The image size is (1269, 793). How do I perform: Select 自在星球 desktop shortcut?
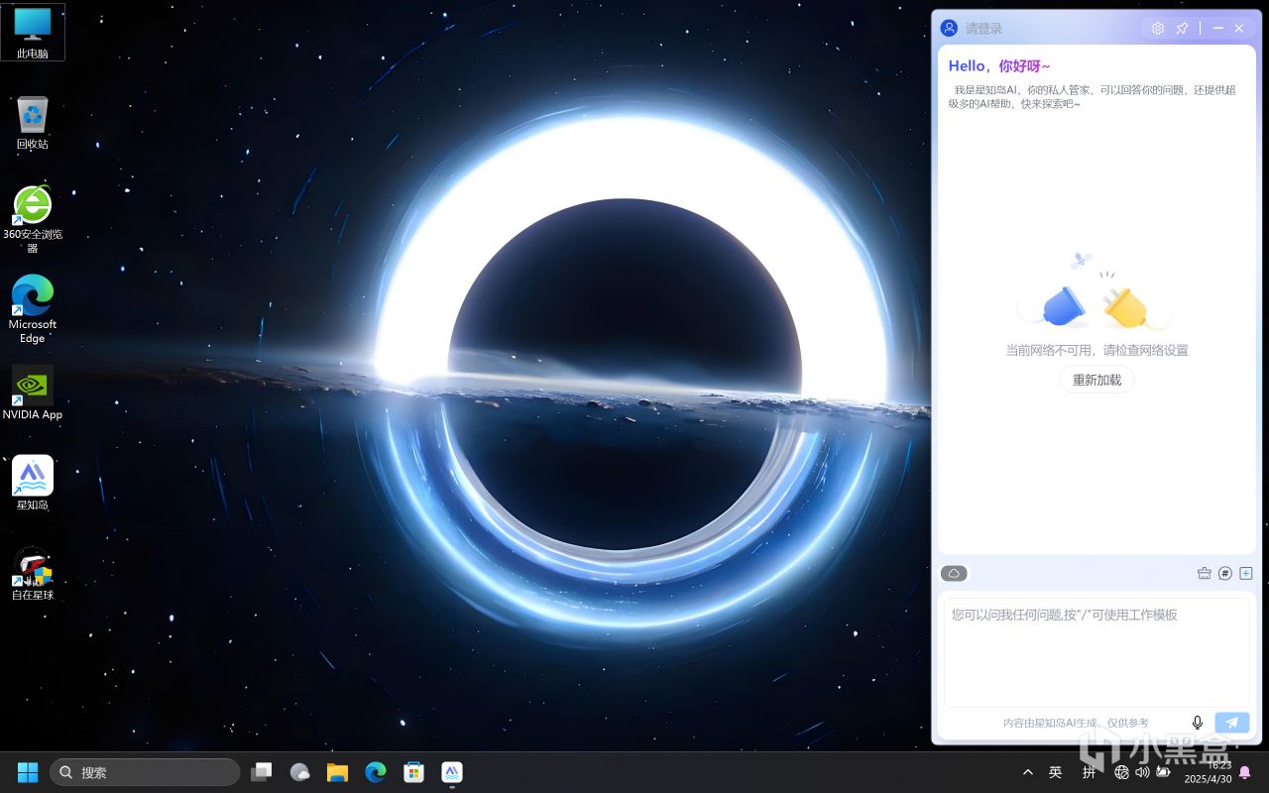coord(33,567)
